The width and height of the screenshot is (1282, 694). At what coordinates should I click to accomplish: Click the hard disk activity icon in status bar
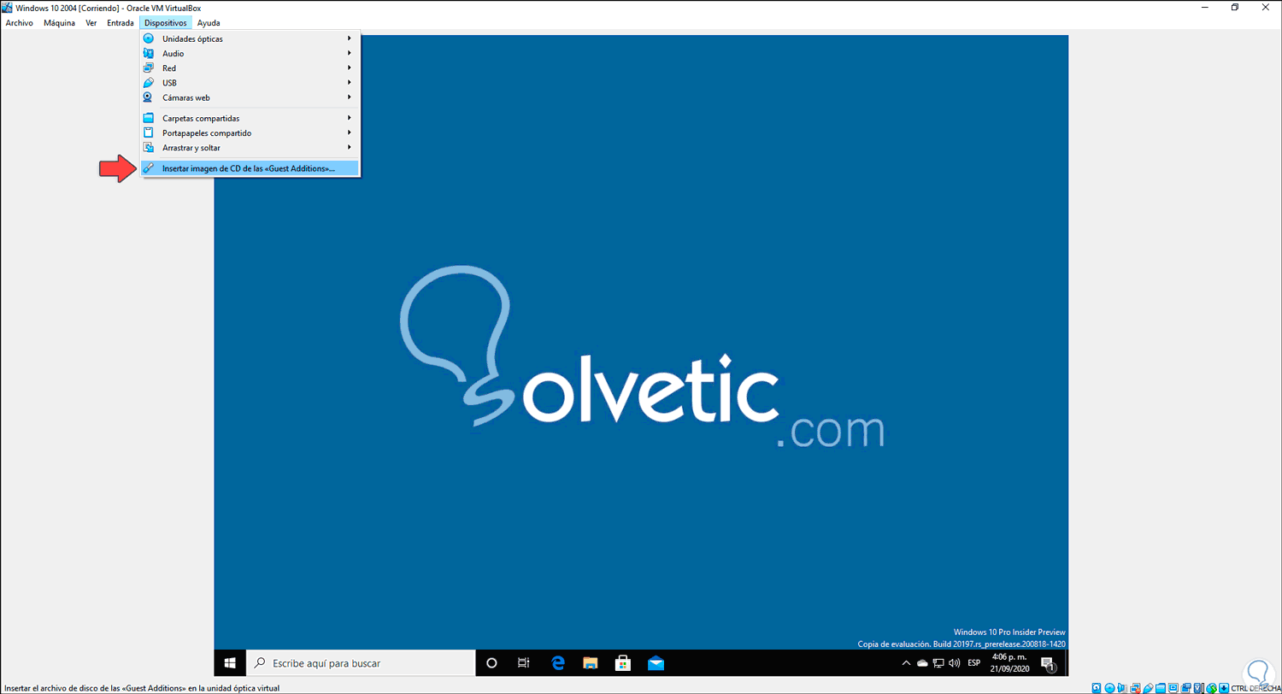[x=1097, y=687]
